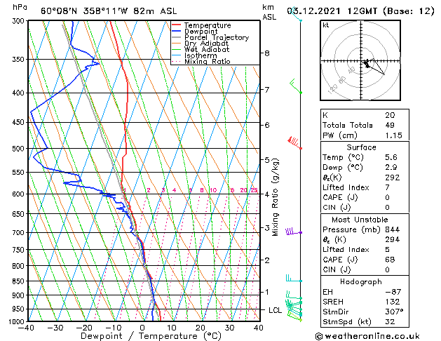Click the '8' km altitude label
This screenshot has height=341, width=441.
coord(267,53)
